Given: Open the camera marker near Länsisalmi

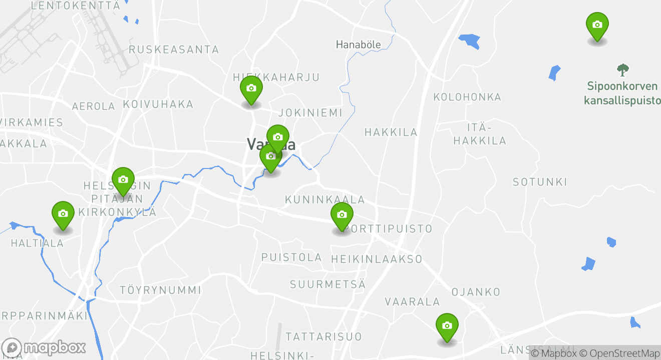Looking at the screenshot, I should coord(447,327).
